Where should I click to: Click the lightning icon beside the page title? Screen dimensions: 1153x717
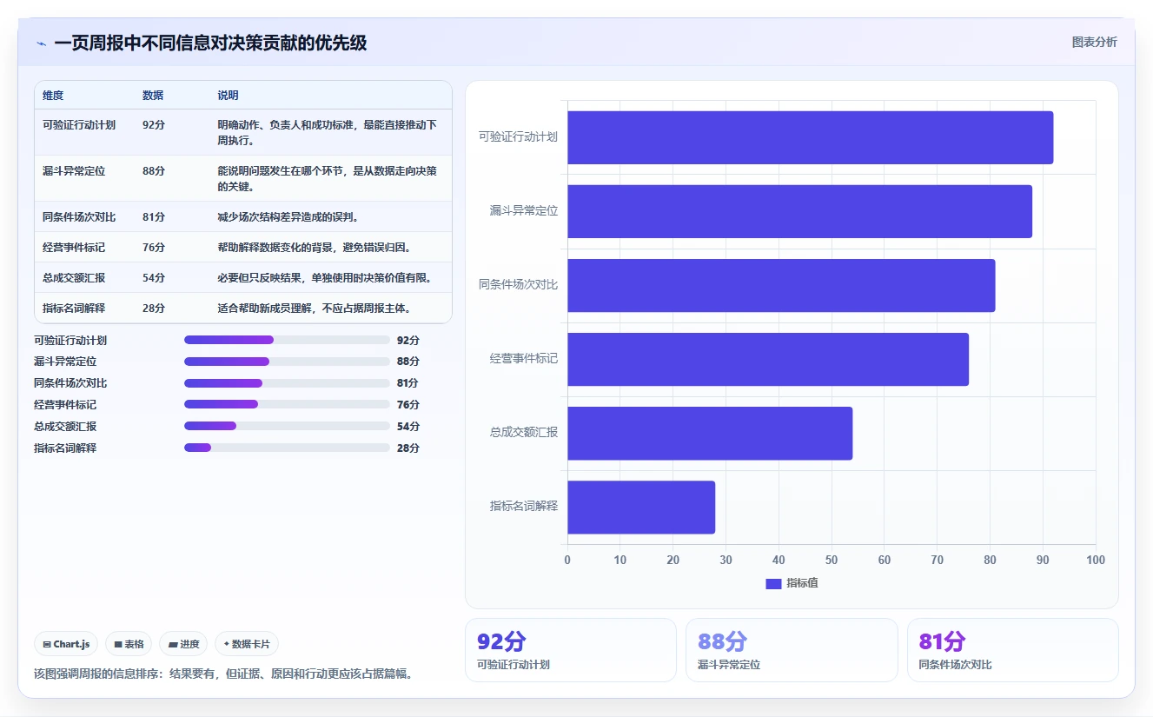click(41, 43)
